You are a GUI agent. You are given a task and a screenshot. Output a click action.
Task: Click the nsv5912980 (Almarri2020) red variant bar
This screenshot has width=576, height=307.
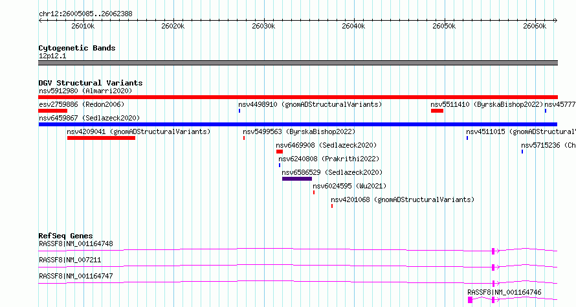coord(298,97)
